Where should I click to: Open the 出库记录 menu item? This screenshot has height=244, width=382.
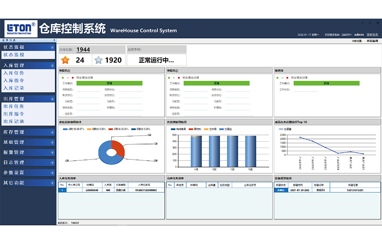tap(14, 121)
